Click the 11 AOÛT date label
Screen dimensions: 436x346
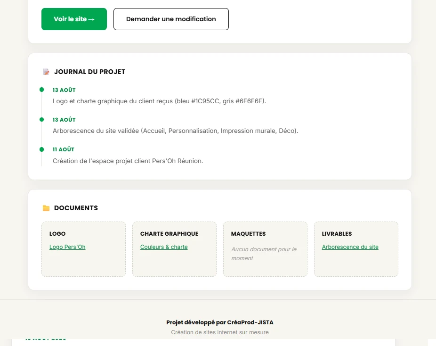(64, 149)
